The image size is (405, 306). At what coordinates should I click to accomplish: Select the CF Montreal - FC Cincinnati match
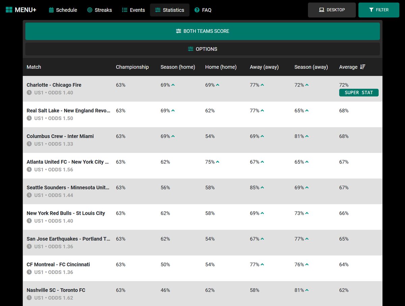click(58, 265)
